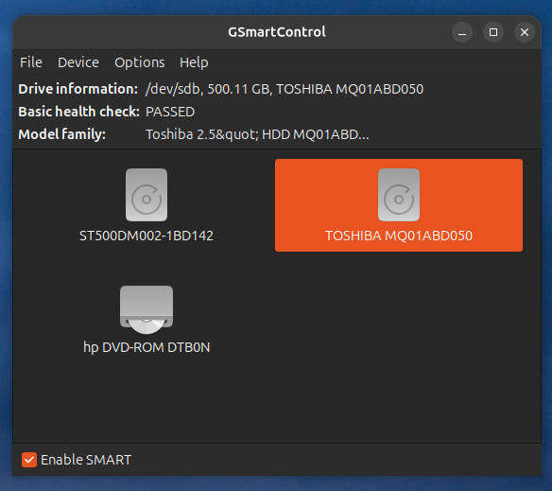
Task: Open the Options menu
Action: (139, 62)
